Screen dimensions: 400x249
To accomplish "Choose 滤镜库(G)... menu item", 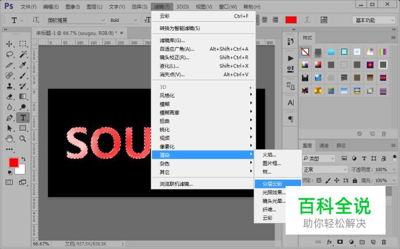I will point(203,40).
